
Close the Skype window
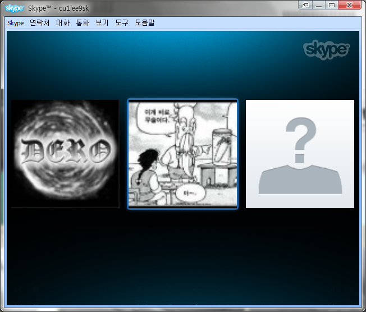[349, 5]
